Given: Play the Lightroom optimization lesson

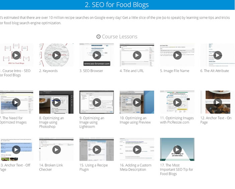Looking at the screenshot, I should point(97,103).
